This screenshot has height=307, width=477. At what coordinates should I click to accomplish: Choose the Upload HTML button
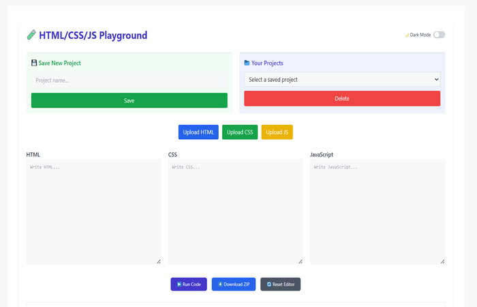click(x=198, y=132)
